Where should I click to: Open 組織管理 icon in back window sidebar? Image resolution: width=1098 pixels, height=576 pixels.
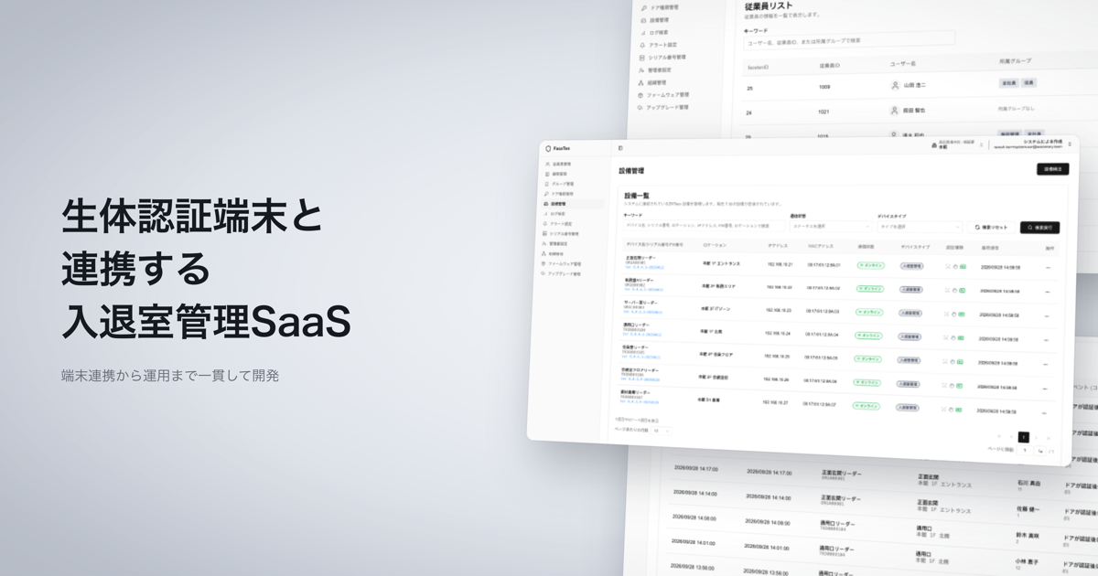(x=641, y=82)
